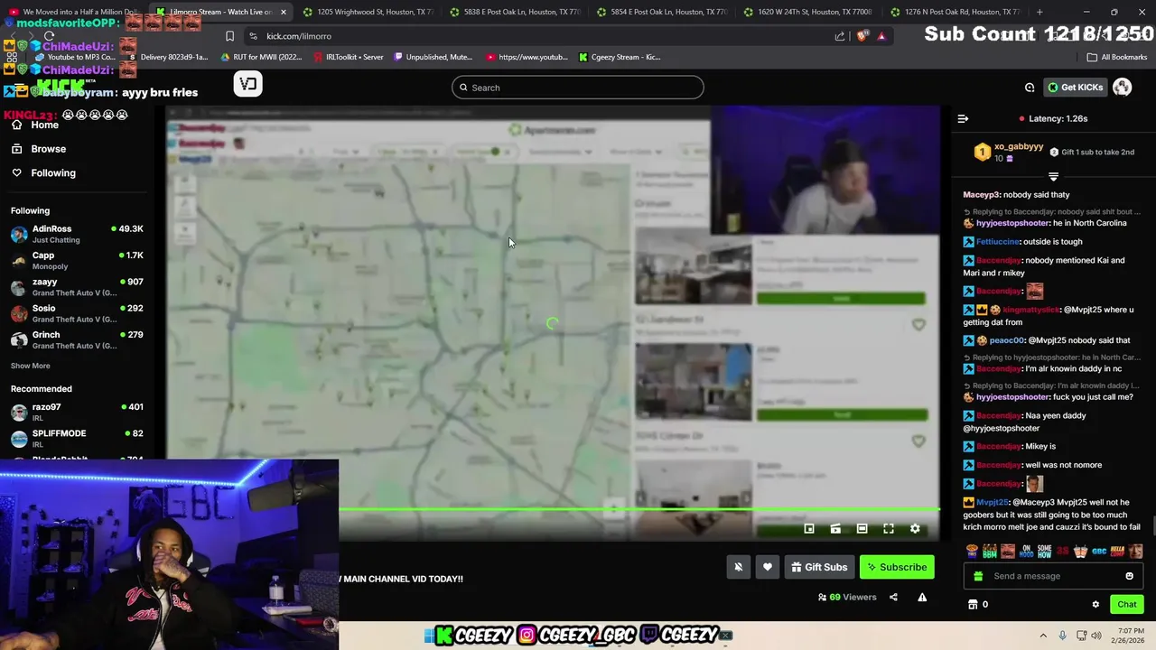Click the Send a message field

coord(1053,576)
